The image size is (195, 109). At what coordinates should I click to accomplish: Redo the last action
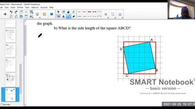(16, 12)
